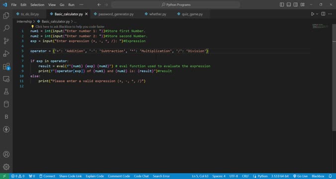
Task: Open Run and Debug view
Action: tap(6, 53)
